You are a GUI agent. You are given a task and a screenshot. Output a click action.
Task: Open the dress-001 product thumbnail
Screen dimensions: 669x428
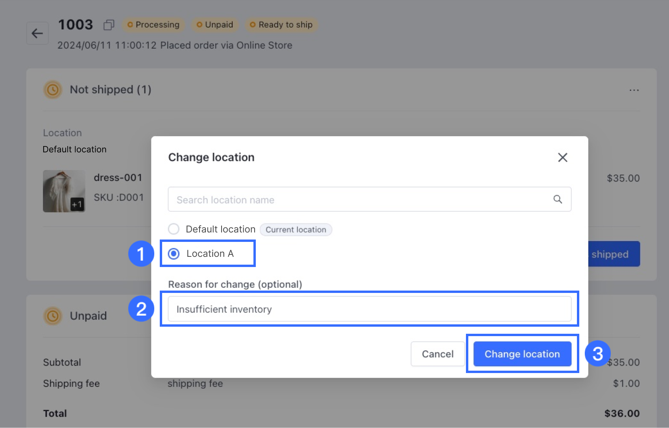[64, 191]
